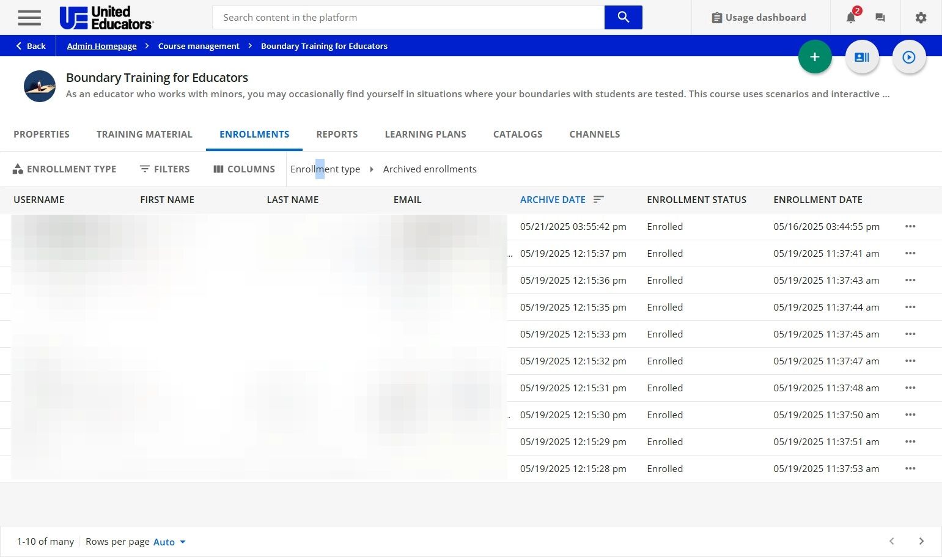Open row options for archive 05/19/2025 12:15:33 pm

point(910,334)
